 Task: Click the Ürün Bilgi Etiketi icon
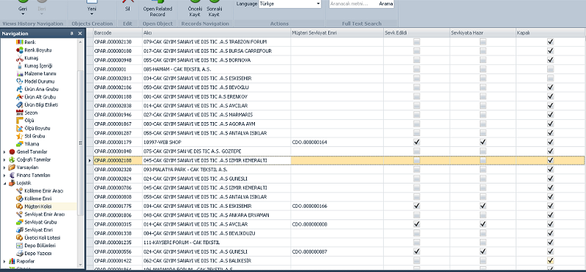pos(20,105)
